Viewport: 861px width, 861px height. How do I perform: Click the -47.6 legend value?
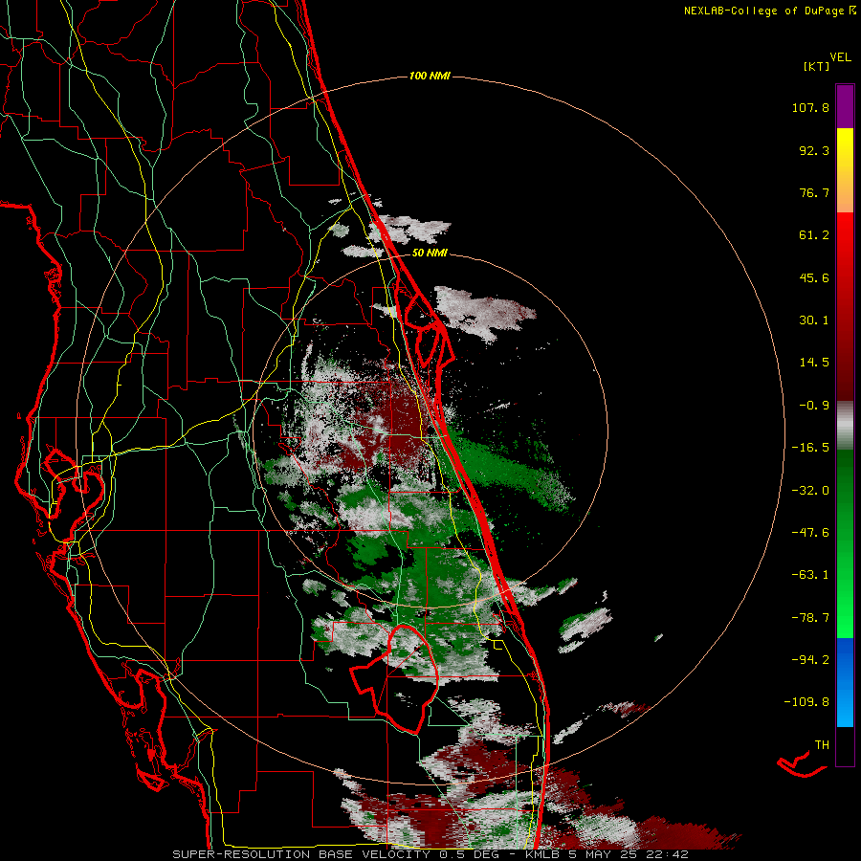pos(810,533)
